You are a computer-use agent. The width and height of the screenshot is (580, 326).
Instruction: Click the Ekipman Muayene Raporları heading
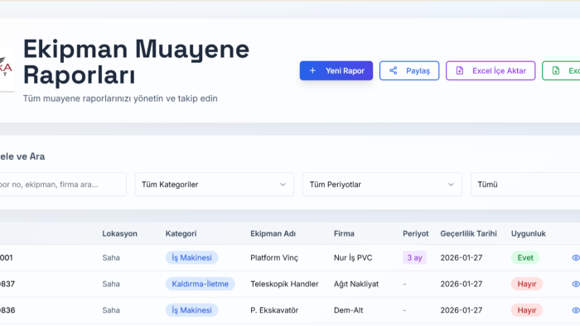coord(136,61)
